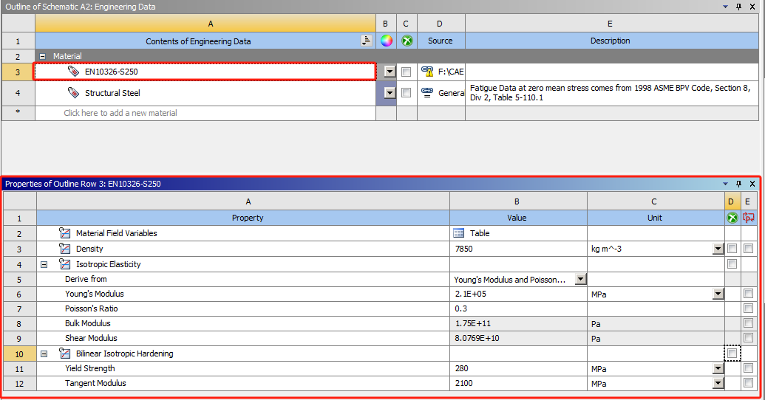The height and width of the screenshot is (400, 765).
Task: Toggle Tangent Modulus parameter checkbox
Action: click(749, 382)
